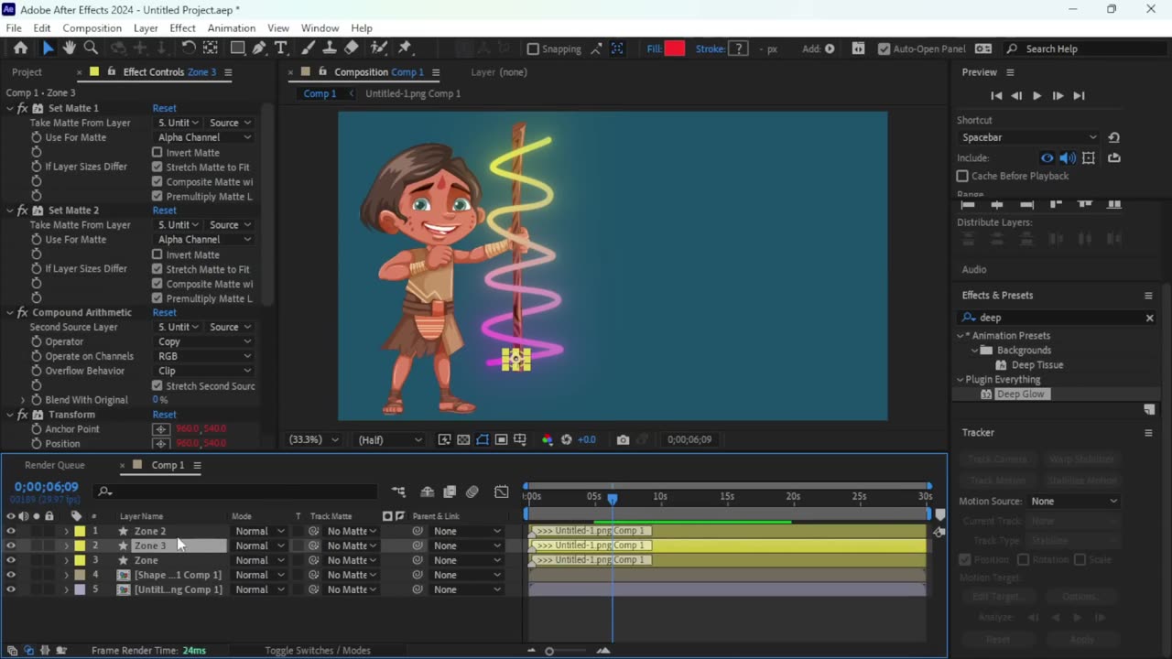
Task: Select the Clone Stamp tool
Action: (330, 49)
